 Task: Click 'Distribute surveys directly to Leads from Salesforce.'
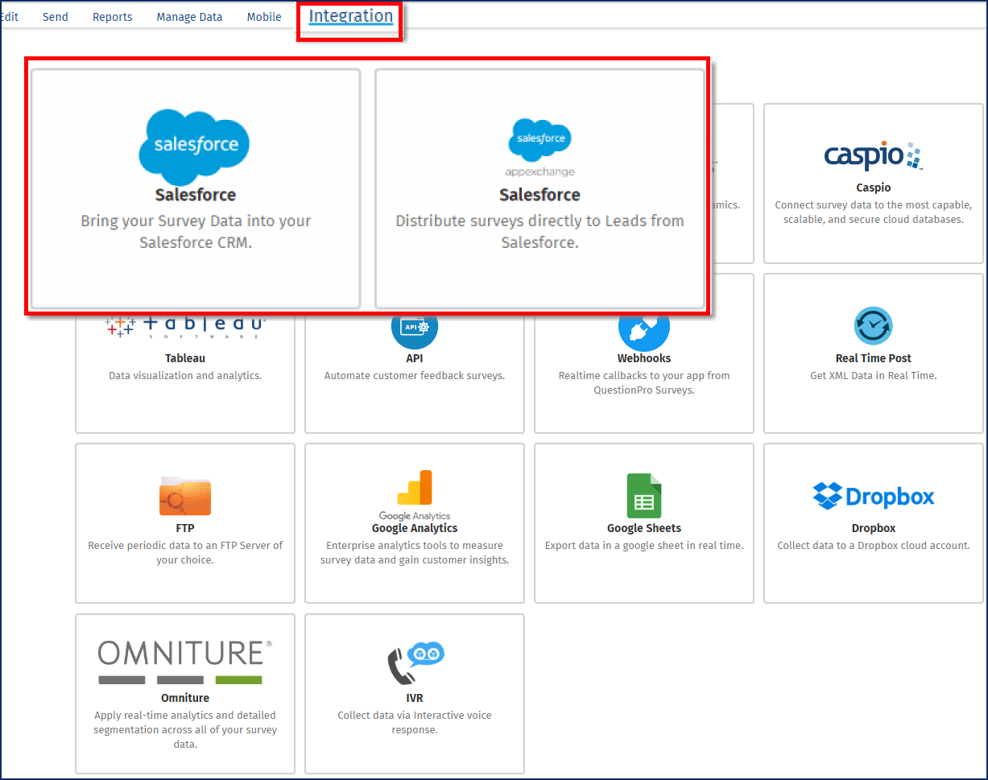(x=539, y=231)
